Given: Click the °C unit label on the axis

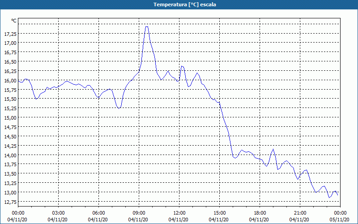Looking at the screenshot, I should pyautogui.click(x=14, y=21).
